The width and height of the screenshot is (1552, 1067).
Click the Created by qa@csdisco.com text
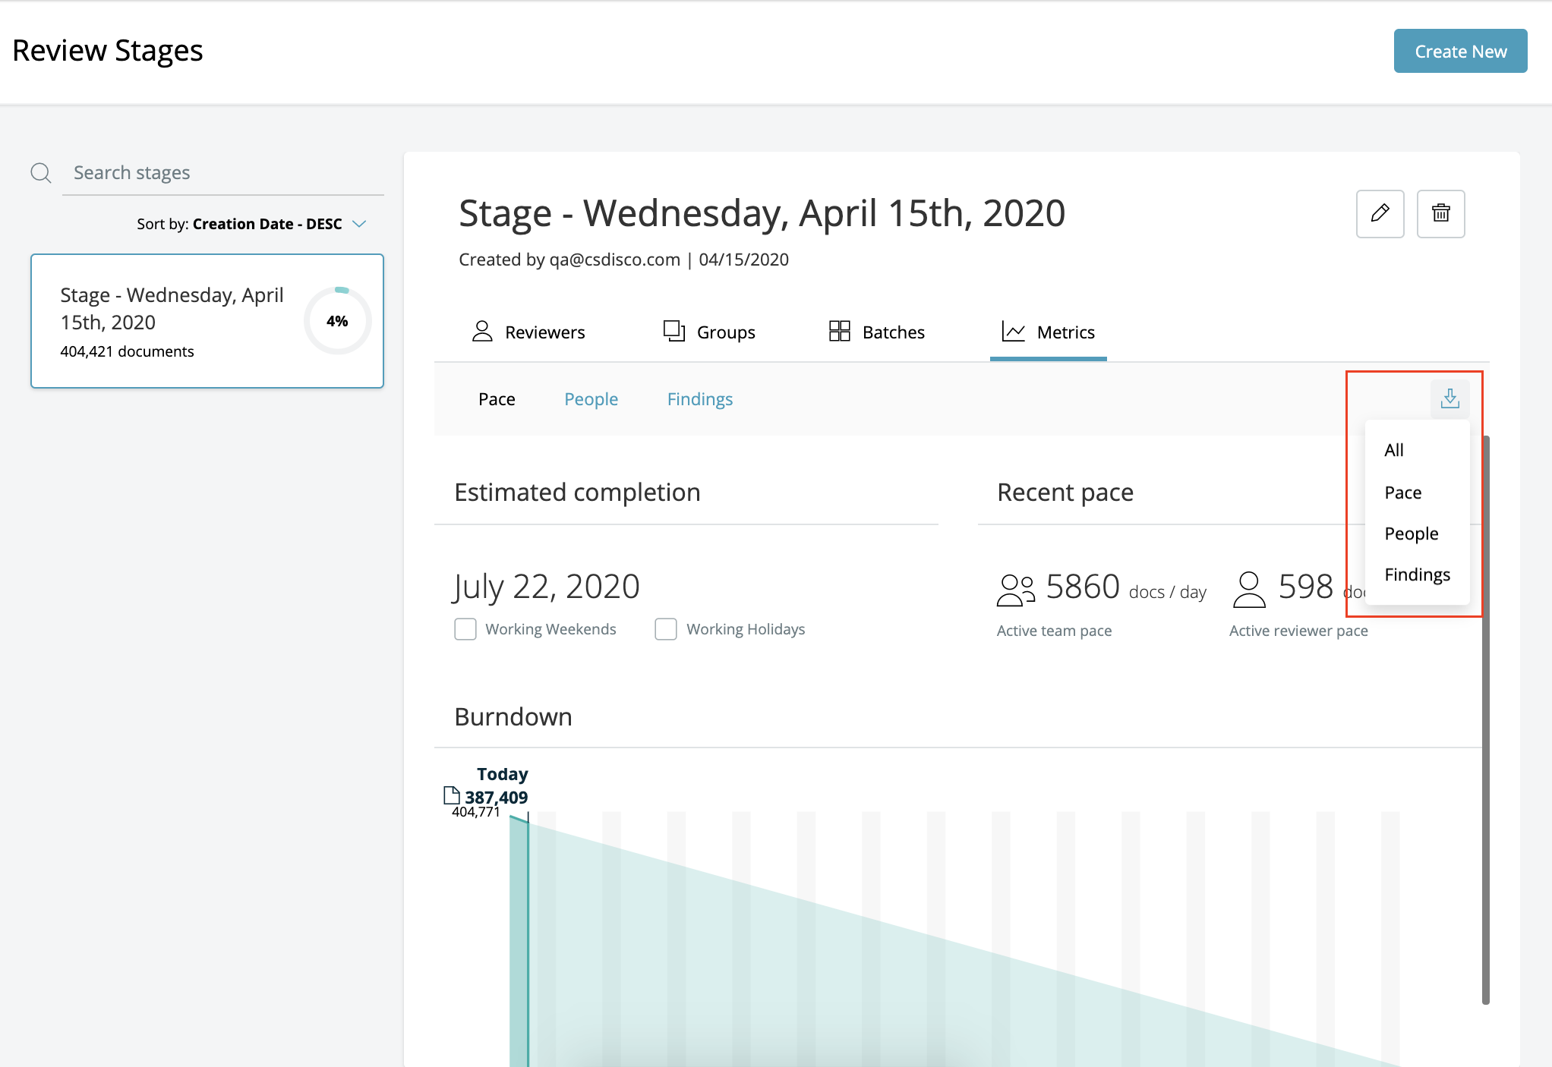(569, 260)
